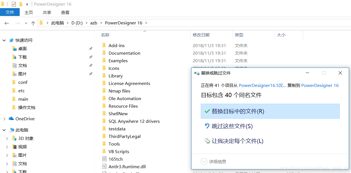The height and width of the screenshot is (173, 351).
Task: Switch to the 查看 ribbon tab
Action: pos(65,12)
